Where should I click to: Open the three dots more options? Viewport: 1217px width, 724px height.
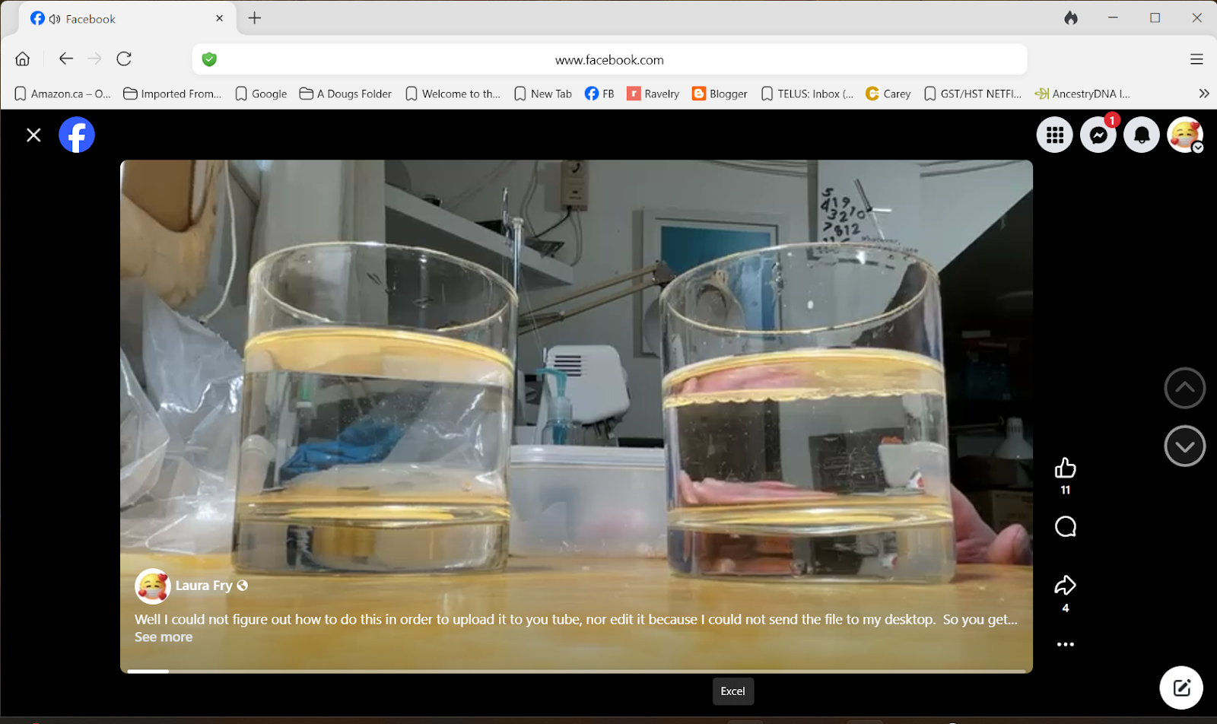1065,644
